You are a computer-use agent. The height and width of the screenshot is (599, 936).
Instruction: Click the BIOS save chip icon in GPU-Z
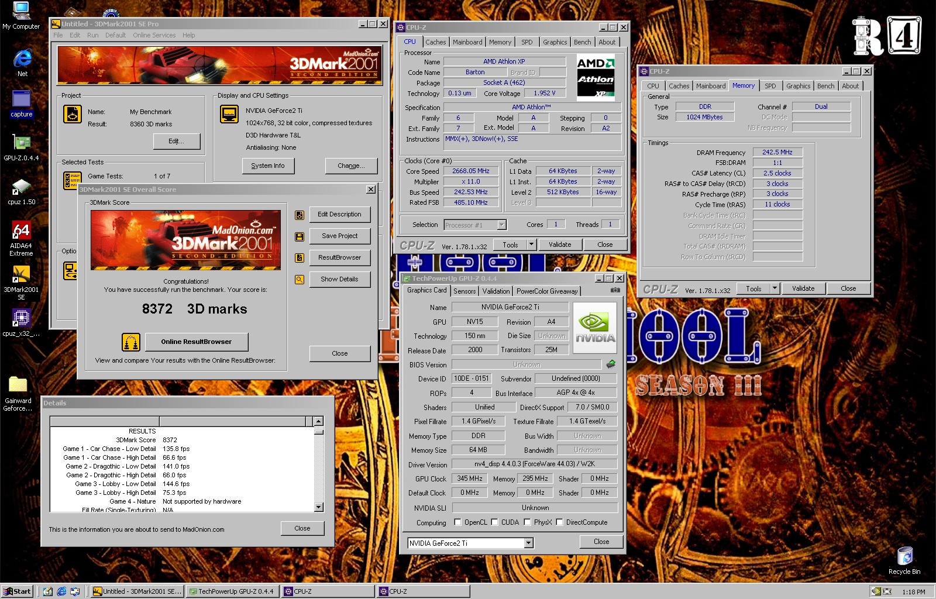tap(611, 364)
